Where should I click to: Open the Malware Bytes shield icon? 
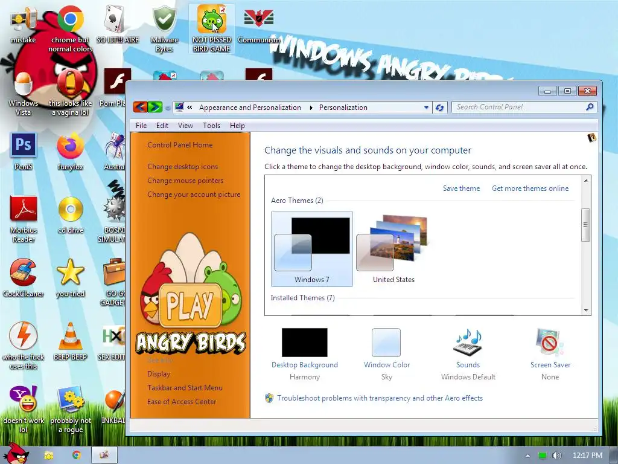164,28
